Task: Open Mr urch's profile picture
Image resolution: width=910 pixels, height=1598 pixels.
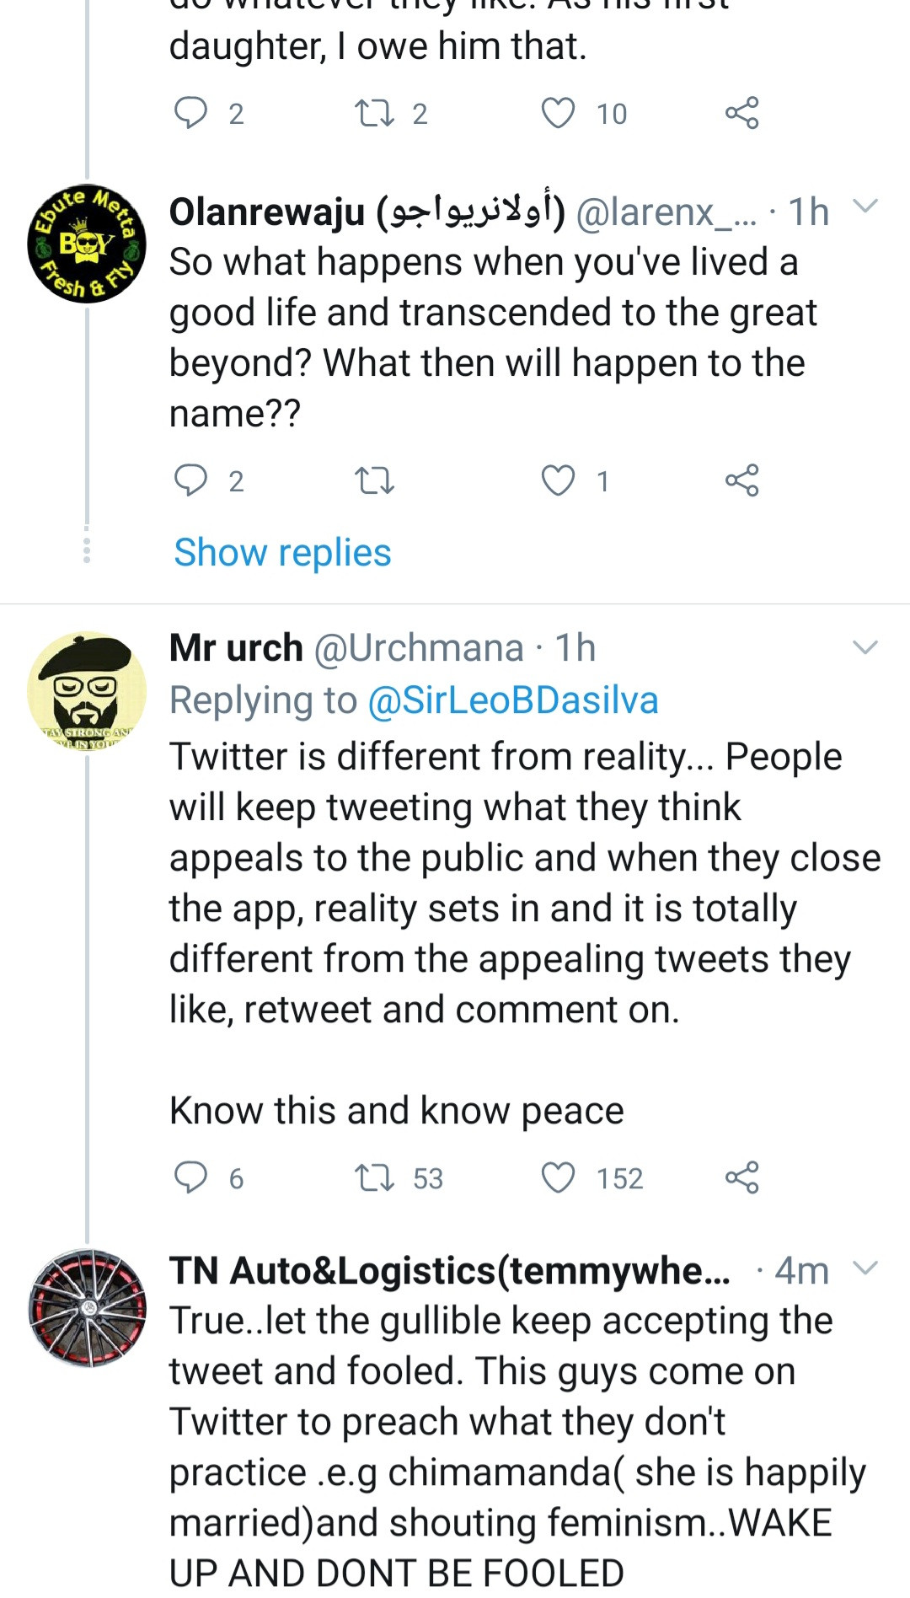Action: pos(87,690)
